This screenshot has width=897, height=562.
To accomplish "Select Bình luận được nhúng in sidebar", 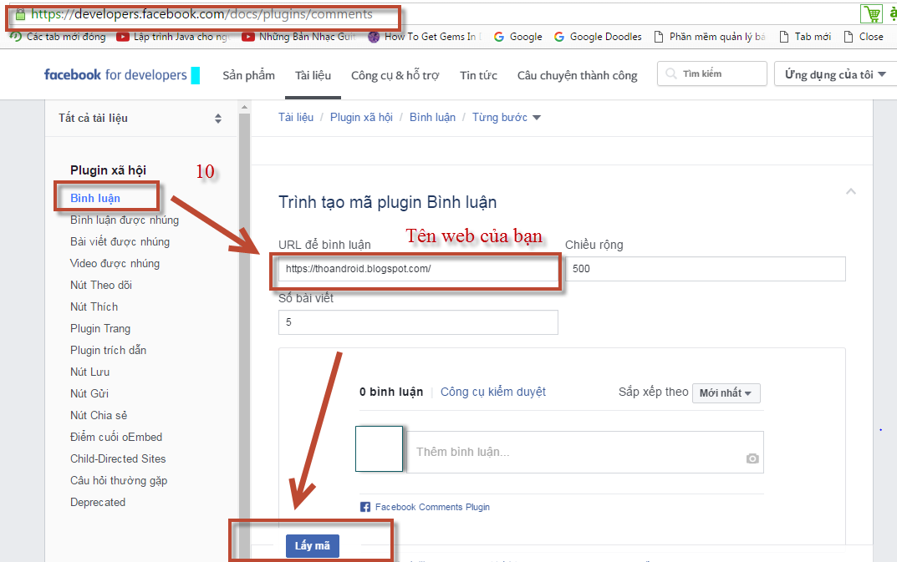I will [124, 220].
